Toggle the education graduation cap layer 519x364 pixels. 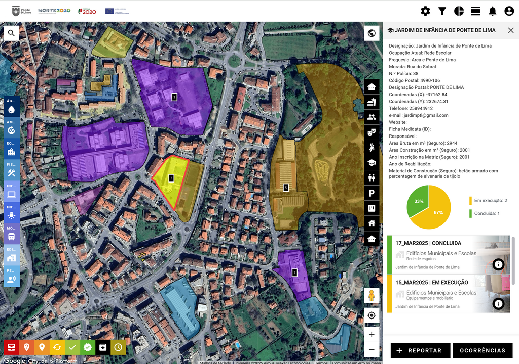[x=372, y=162]
